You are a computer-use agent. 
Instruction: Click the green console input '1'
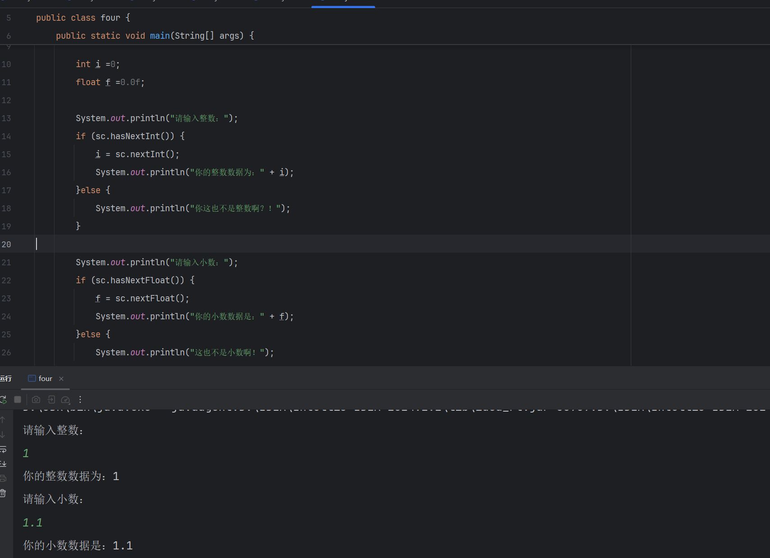tap(26, 454)
